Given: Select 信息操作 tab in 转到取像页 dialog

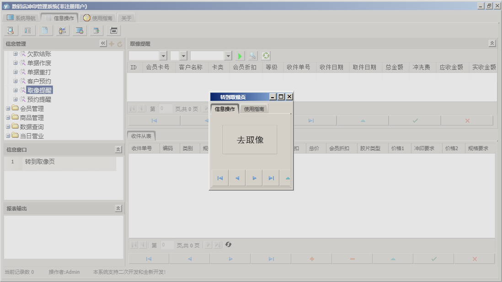Looking at the screenshot, I should pos(225,109).
